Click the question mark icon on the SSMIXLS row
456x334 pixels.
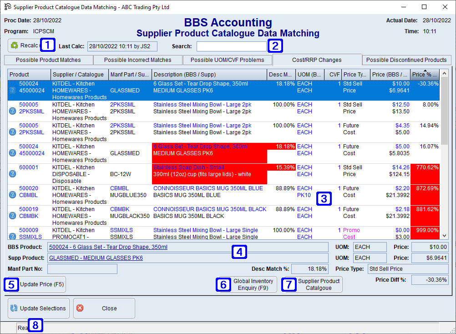click(x=12, y=236)
